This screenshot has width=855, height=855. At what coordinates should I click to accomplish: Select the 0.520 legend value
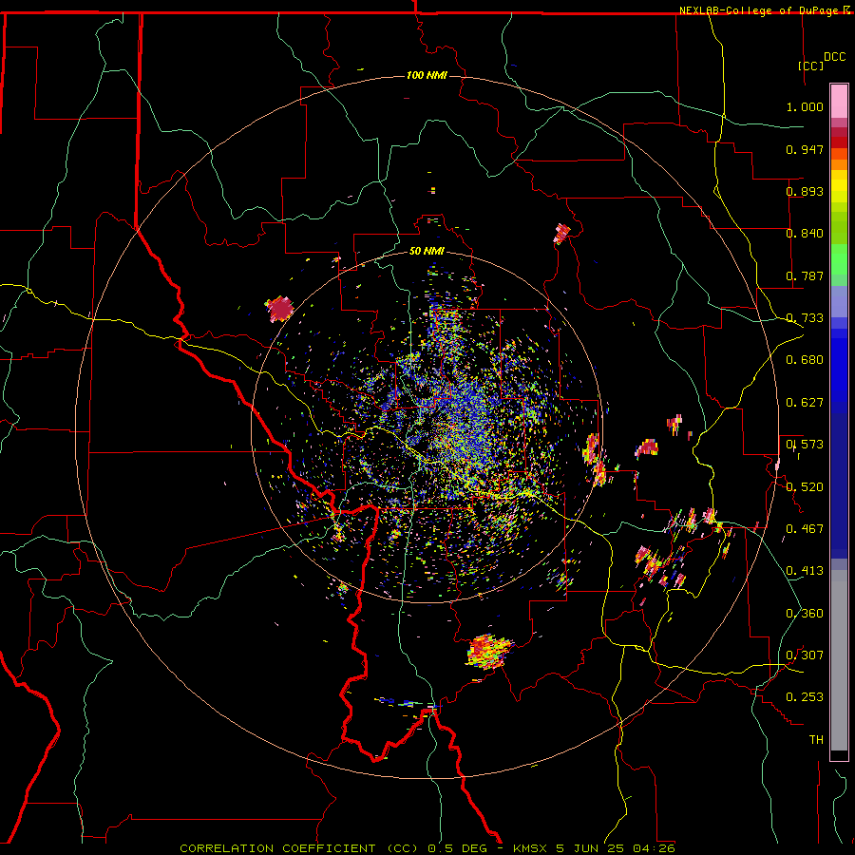(x=805, y=486)
